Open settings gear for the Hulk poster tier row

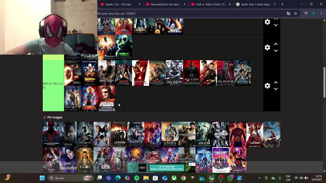(x=267, y=48)
